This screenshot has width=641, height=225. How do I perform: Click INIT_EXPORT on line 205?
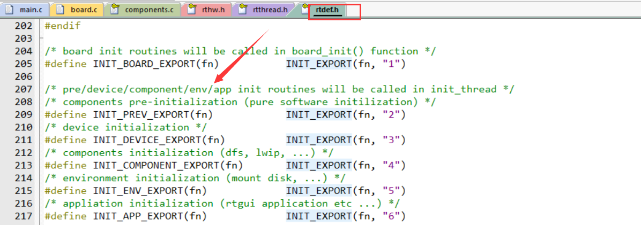tap(319, 64)
